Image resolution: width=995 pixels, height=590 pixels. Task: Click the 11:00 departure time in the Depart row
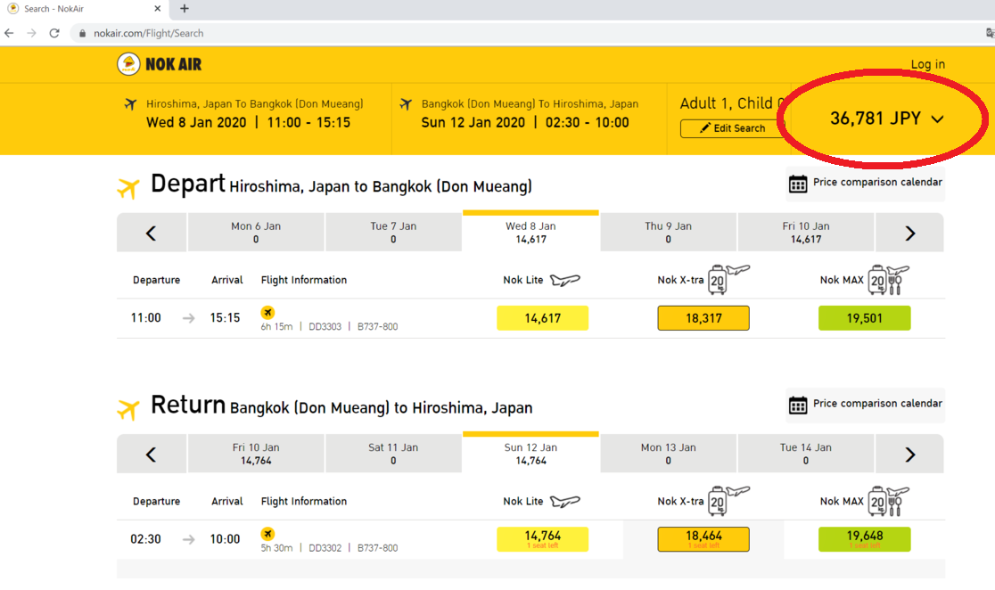click(146, 318)
